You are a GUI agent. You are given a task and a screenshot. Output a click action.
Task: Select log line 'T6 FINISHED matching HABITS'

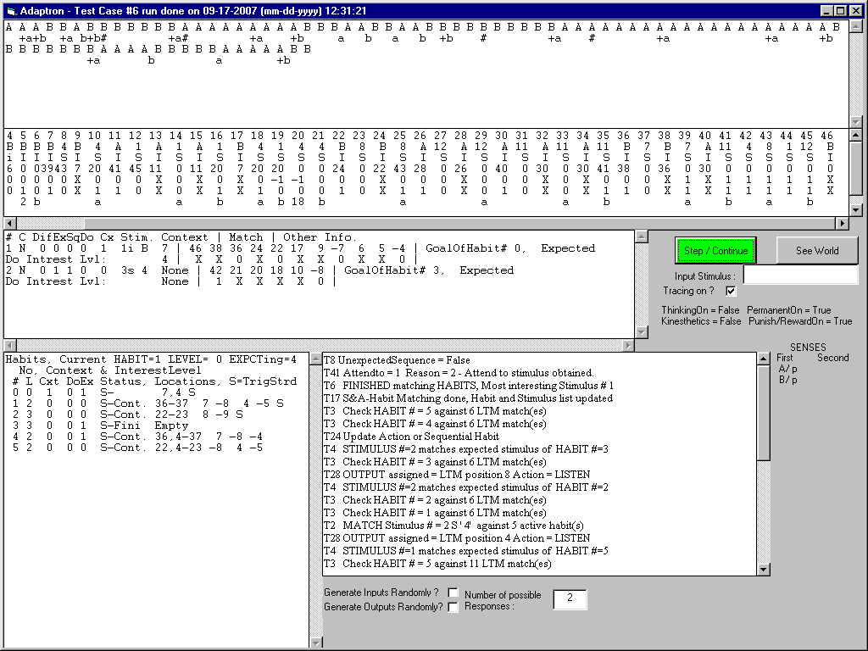tap(469, 386)
